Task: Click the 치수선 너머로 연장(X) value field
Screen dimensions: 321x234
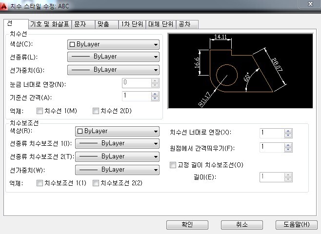Action: pos(272,133)
